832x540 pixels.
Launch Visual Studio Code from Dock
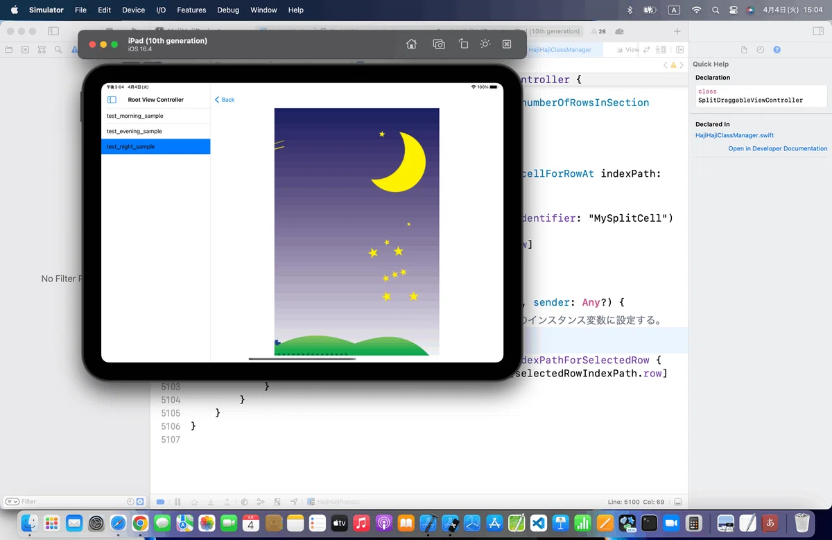tap(539, 523)
